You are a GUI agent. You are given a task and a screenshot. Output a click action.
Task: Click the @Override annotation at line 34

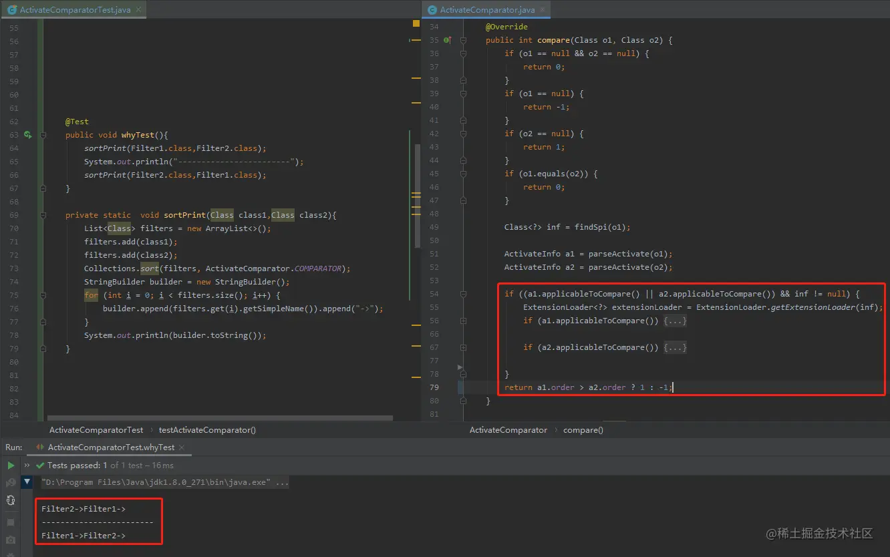[506, 27]
